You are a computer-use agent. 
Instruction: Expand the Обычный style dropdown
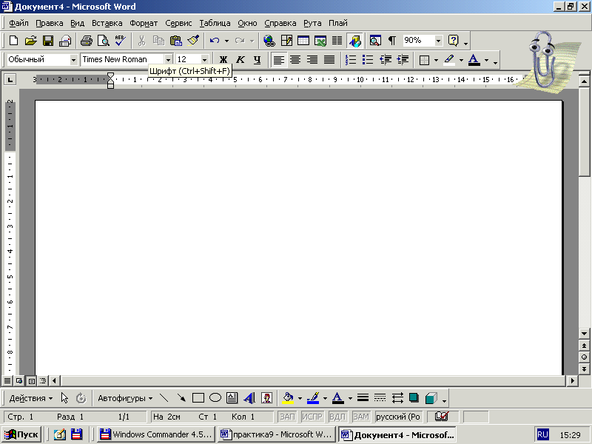[x=73, y=60]
